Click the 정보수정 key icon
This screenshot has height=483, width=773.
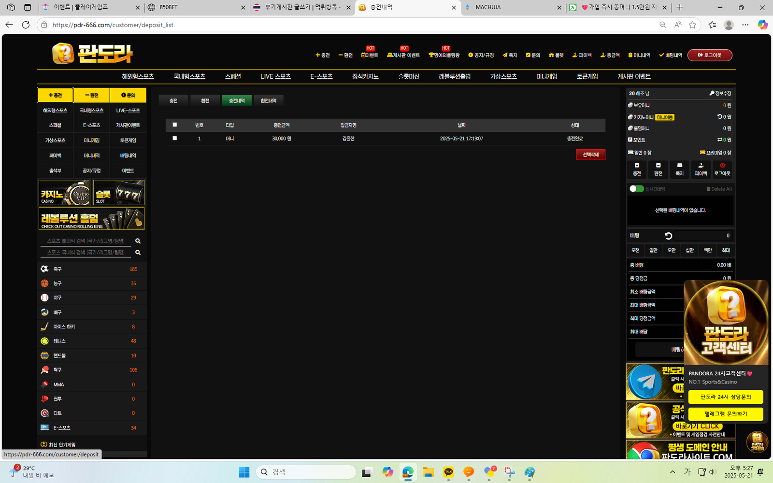[712, 93]
